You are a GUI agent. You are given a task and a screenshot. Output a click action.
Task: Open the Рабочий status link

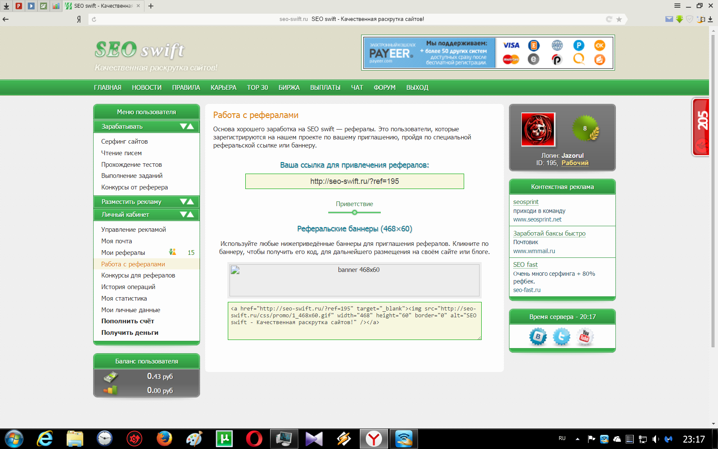(x=575, y=163)
